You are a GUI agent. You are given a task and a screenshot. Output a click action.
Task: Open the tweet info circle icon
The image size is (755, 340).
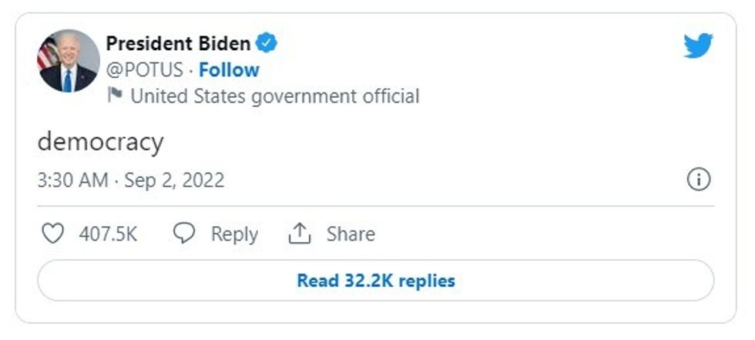[x=697, y=180]
